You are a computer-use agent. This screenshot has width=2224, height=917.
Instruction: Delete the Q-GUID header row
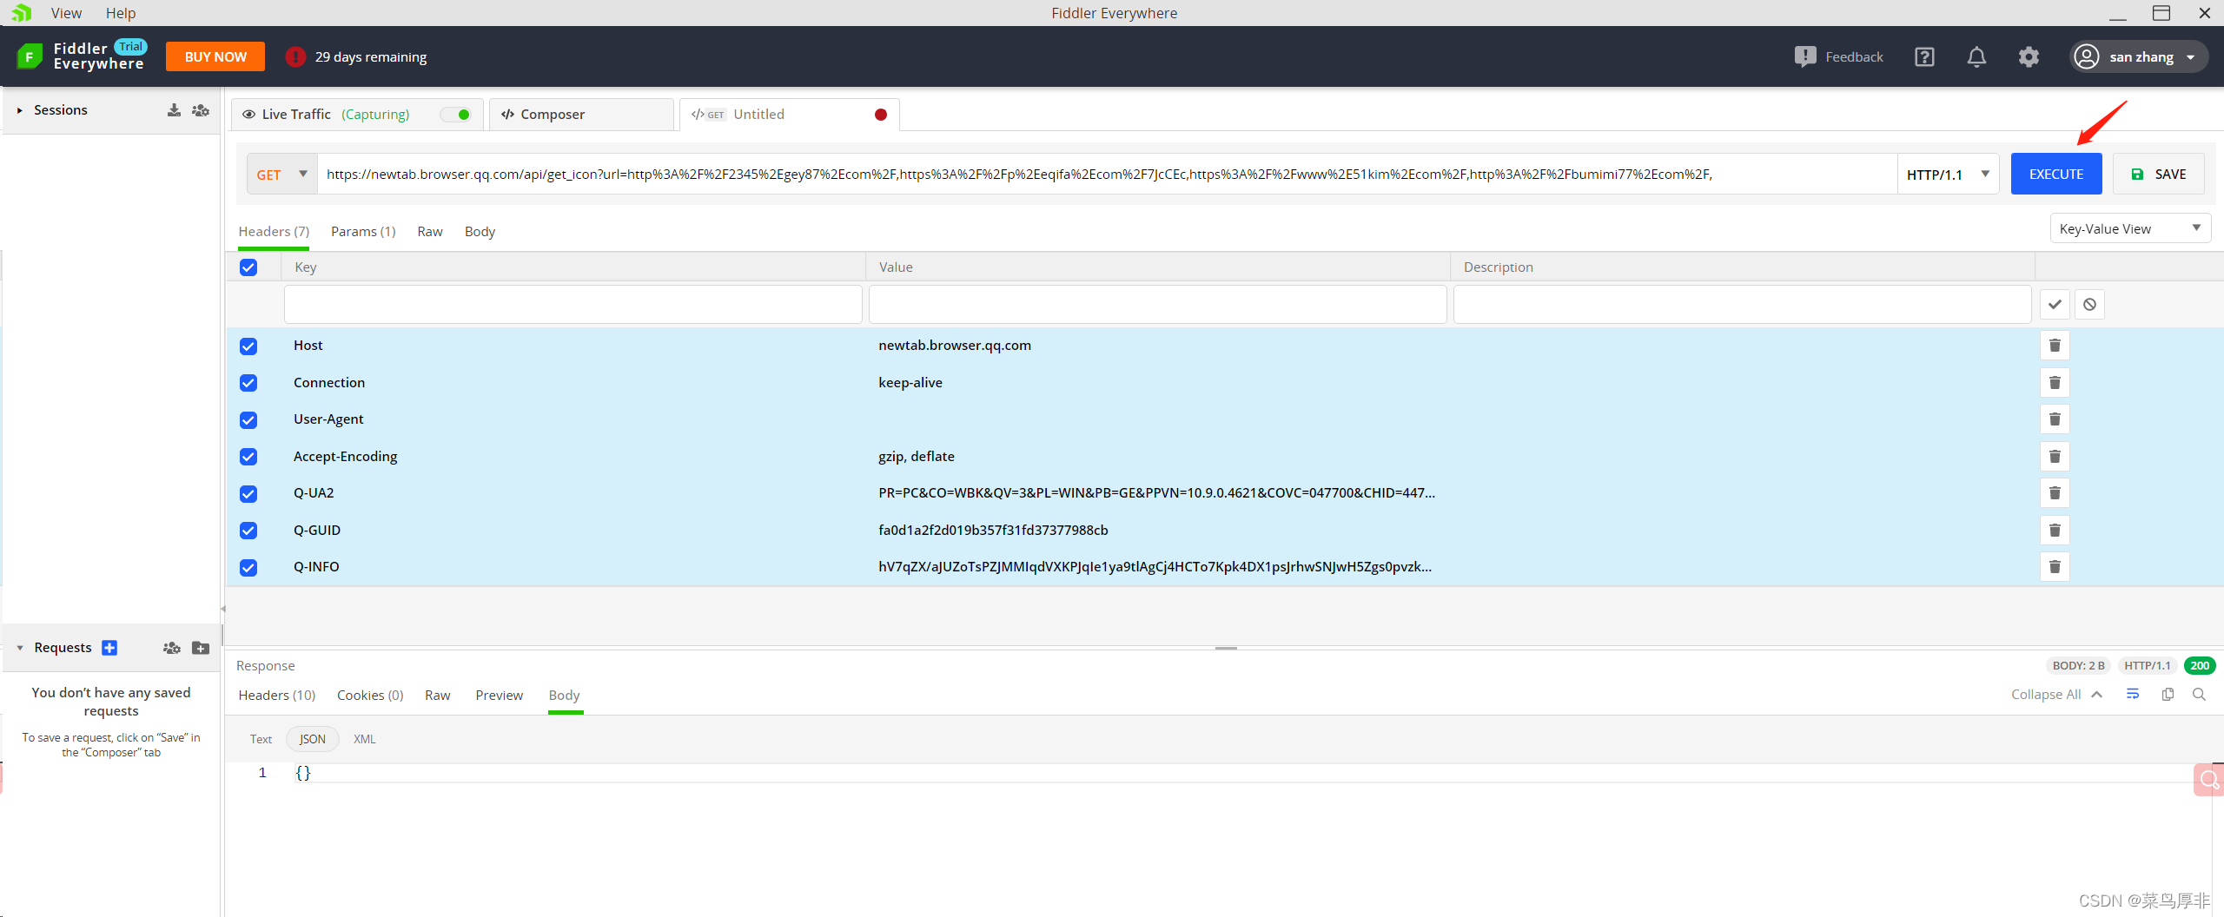2055,531
